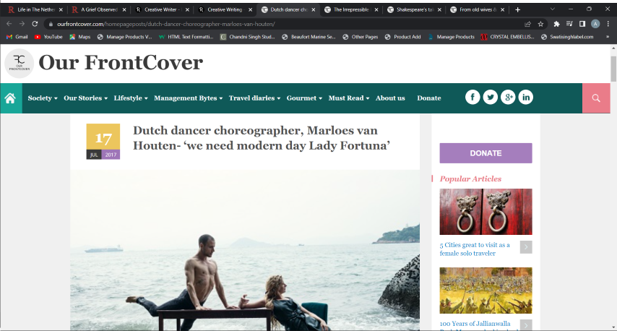This screenshot has width=617, height=331.
Task: Open 'Product Add' bookmark
Action: coord(402,37)
